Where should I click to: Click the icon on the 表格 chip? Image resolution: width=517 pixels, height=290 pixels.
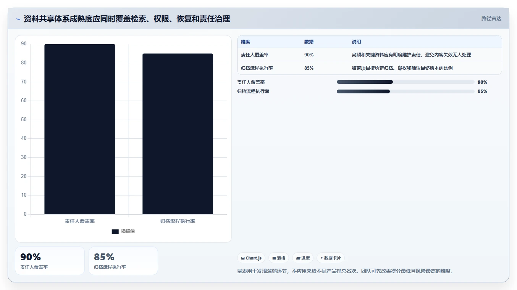coord(274,258)
